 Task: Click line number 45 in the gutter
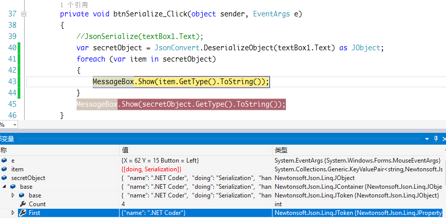(12, 104)
